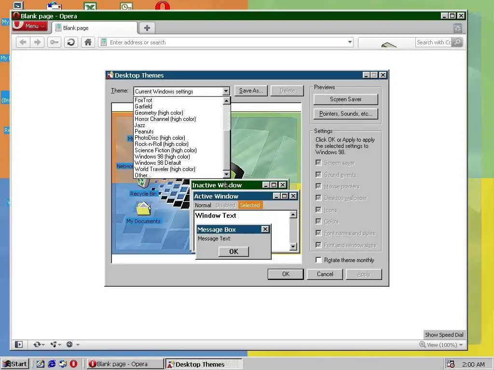494x370 pixels.
Task: Toggle the Opera panel sidebar button
Action: [19, 344]
